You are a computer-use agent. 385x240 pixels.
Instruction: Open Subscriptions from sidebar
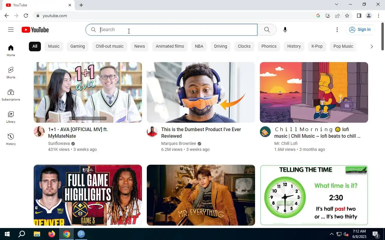[x=11, y=95]
